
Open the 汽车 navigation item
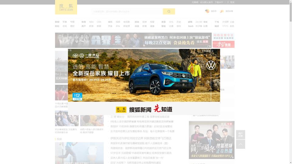(110, 26)
